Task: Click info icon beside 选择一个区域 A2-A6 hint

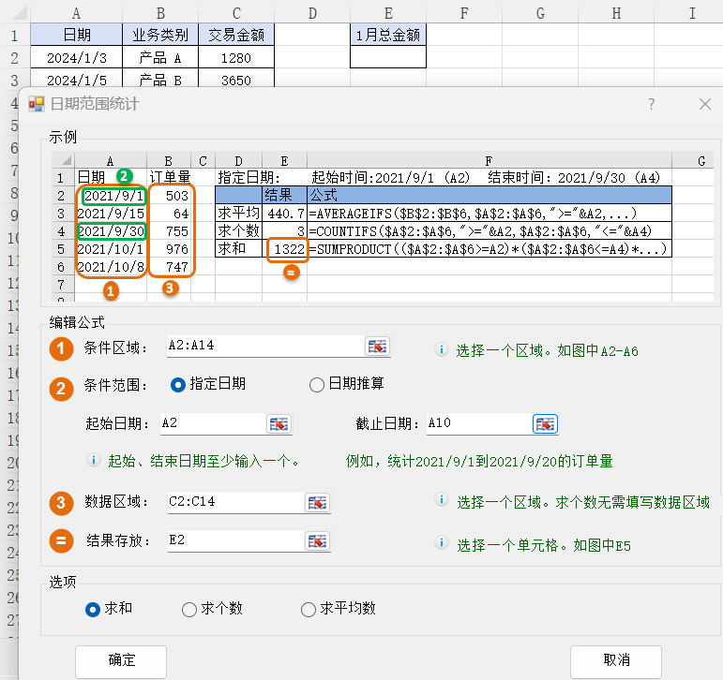Action: tap(442, 349)
